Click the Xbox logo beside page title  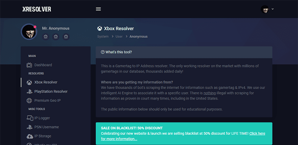pyautogui.click(x=99, y=29)
